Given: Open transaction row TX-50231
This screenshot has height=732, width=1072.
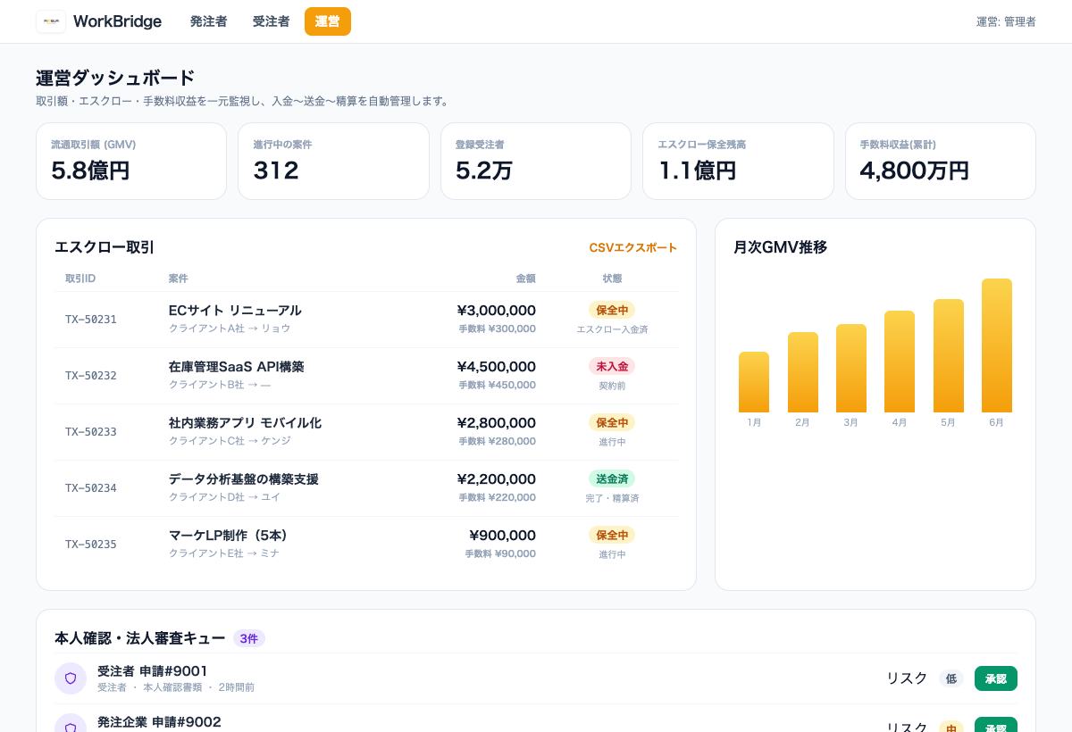Looking at the screenshot, I should pyautogui.click(x=366, y=320).
